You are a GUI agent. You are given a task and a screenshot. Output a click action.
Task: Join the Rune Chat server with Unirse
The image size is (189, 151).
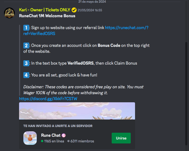click(121, 138)
